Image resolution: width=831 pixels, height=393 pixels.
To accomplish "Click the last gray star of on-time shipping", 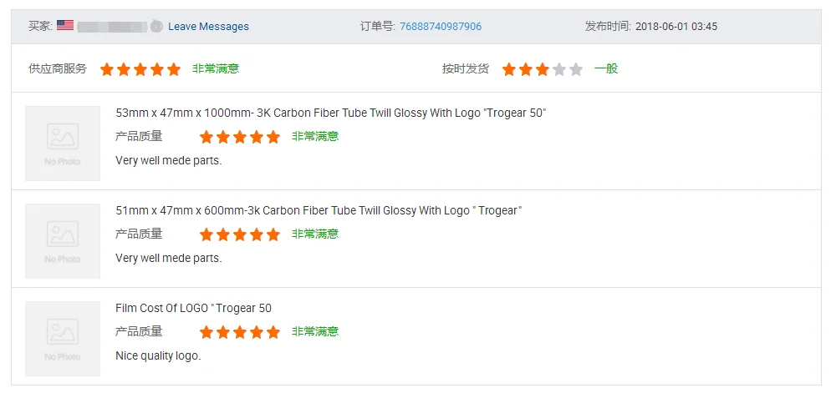I will click(576, 69).
